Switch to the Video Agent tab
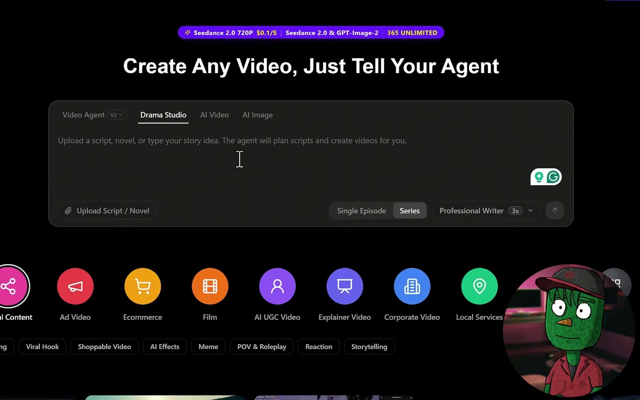 click(83, 115)
